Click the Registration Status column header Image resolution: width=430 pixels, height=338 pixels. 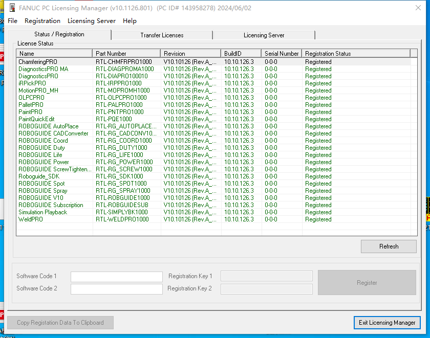coord(356,54)
